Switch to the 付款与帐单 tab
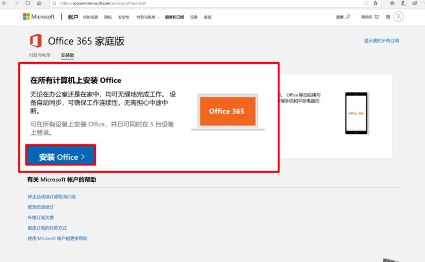This screenshot has height=262, width=425. tap(39, 55)
